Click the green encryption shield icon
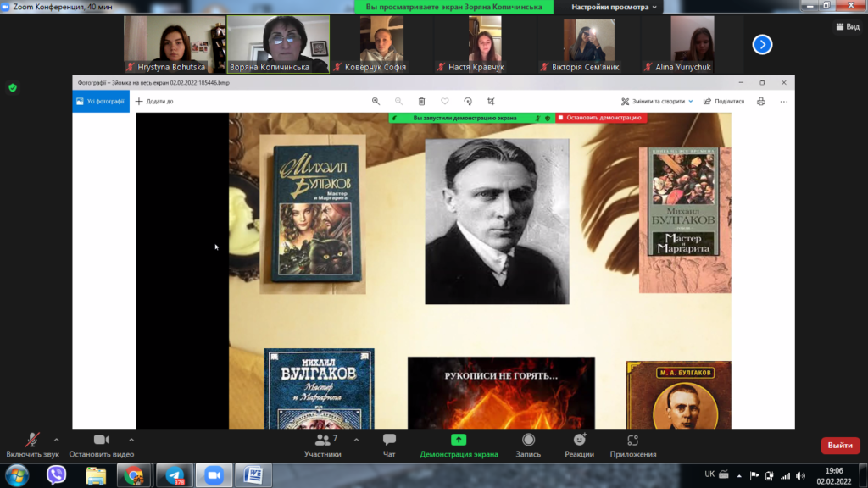Screen dimensions: 868x488 click(x=13, y=88)
